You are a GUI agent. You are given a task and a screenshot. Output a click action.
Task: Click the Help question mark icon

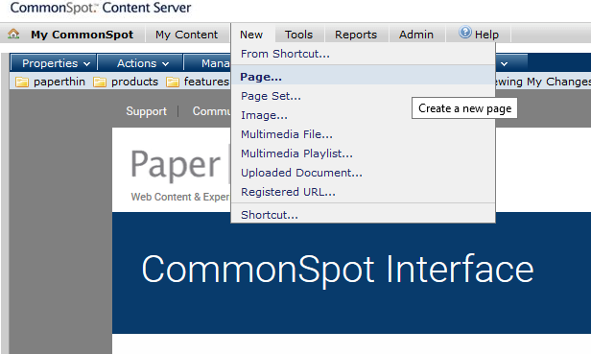click(x=465, y=33)
